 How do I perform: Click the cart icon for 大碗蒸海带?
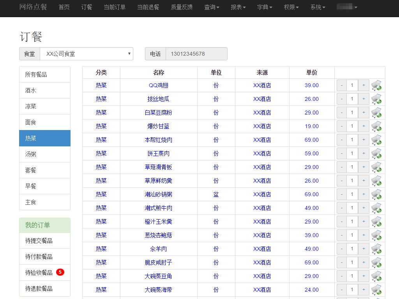pyautogui.click(x=376, y=290)
